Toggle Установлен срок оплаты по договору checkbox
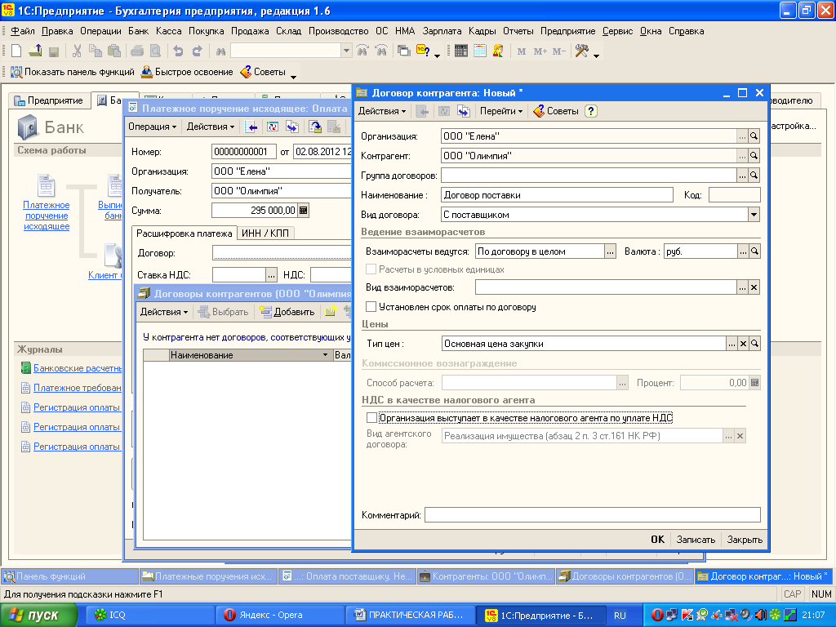This screenshot has width=836, height=627. (371, 307)
